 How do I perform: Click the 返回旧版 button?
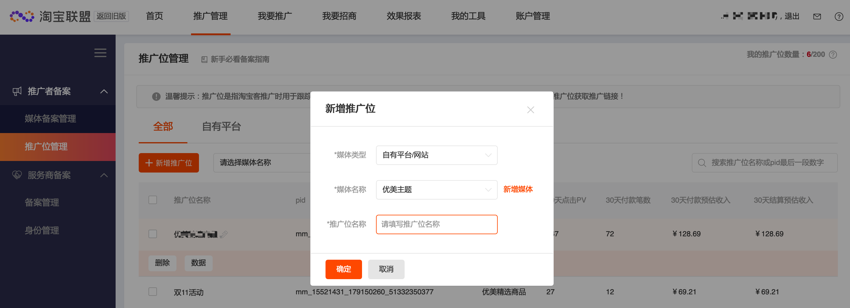[111, 16]
